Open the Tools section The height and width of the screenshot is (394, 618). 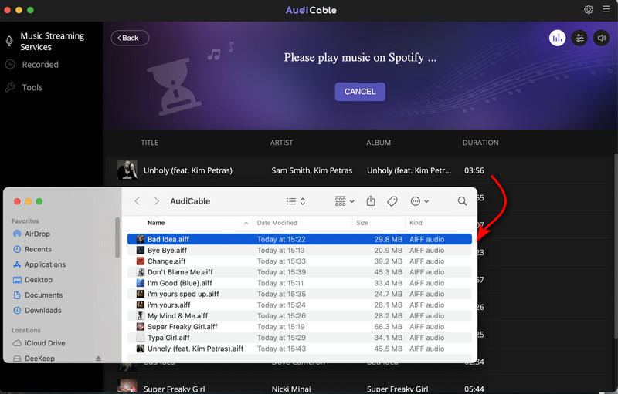32,87
